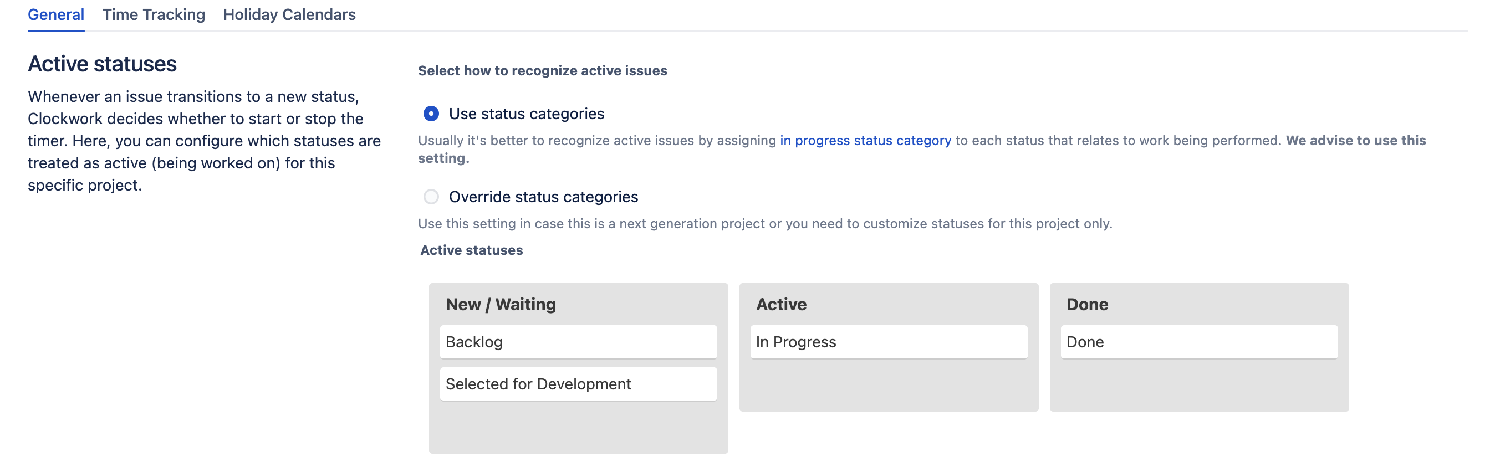Click the Select how to recognize active issues label
The width and height of the screenshot is (1495, 472).
coord(542,71)
